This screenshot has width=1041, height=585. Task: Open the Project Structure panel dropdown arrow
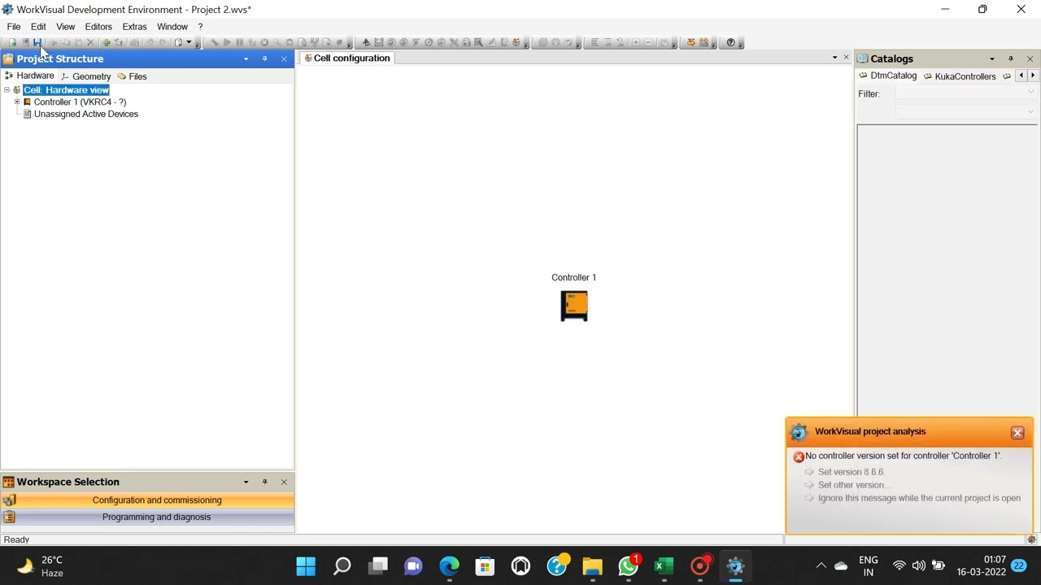246,58
